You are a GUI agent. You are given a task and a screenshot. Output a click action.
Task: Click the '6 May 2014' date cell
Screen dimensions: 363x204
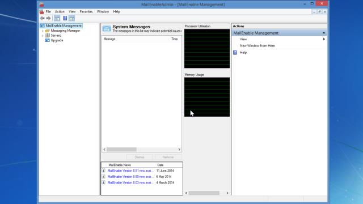click(x=164, y=177)
